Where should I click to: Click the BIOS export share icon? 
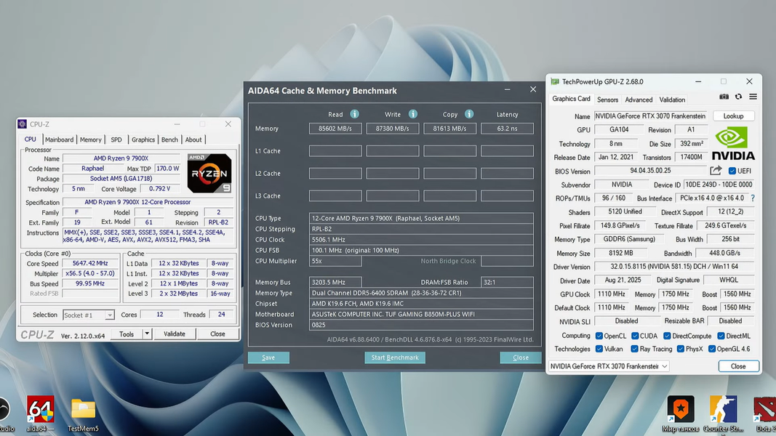point(716,171)
